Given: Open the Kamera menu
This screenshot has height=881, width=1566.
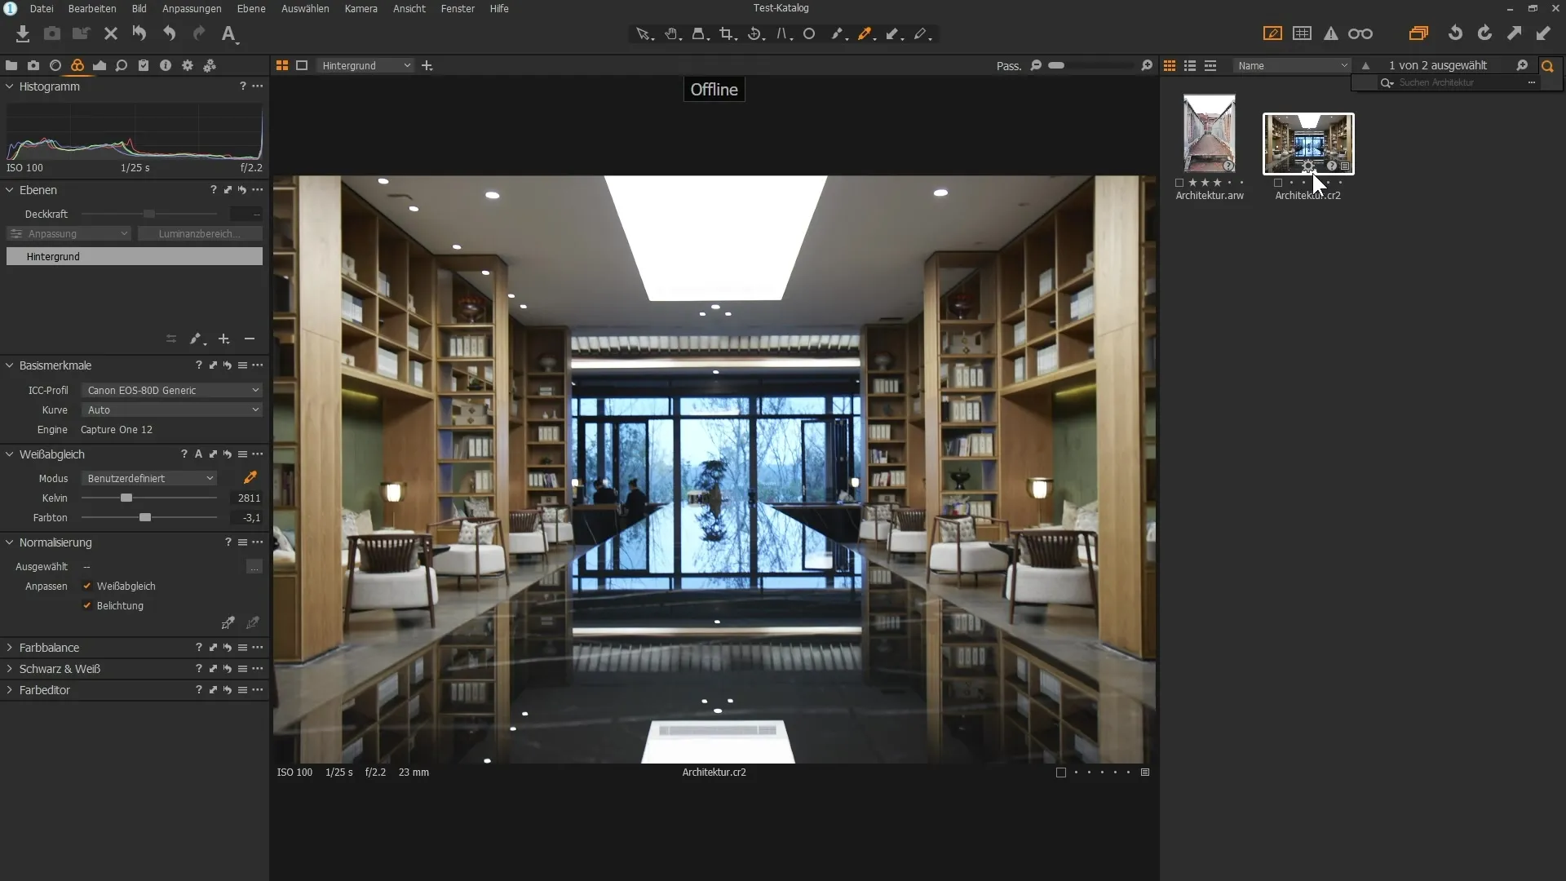Looking at the screenshot, I should coord(361,8).
